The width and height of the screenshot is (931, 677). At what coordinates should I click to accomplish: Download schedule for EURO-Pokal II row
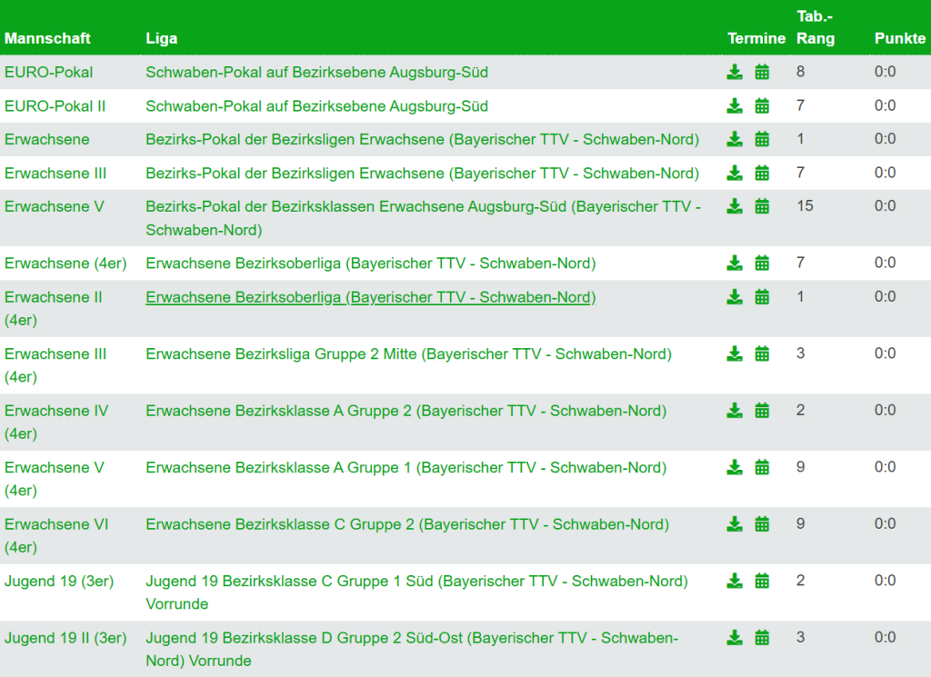[735, 106]
